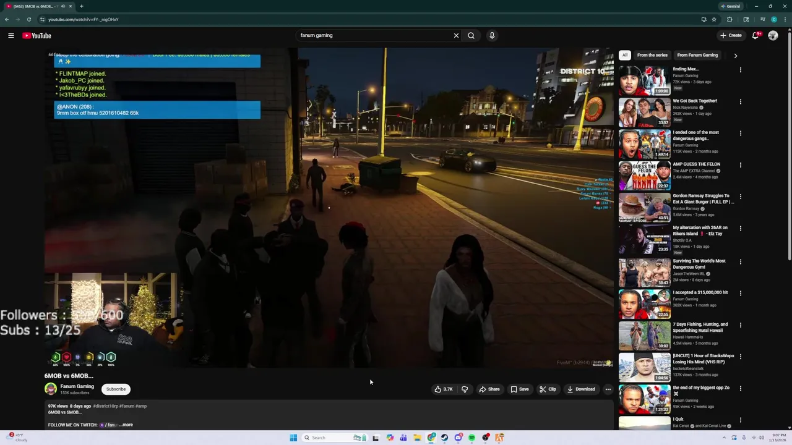This screenshot has height=445, width=792.
Task: Open File Explorer from the taskbar
Action: point(417,438)
